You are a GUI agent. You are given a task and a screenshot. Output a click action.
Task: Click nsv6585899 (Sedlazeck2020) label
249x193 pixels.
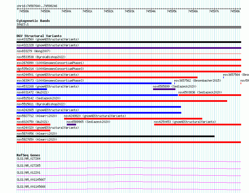175,86
